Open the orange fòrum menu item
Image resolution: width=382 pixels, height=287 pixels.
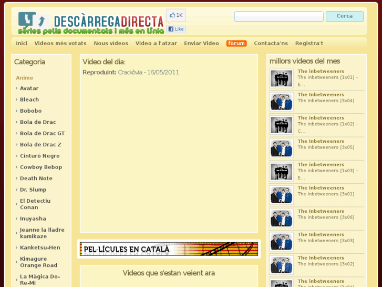click(236, 43)
